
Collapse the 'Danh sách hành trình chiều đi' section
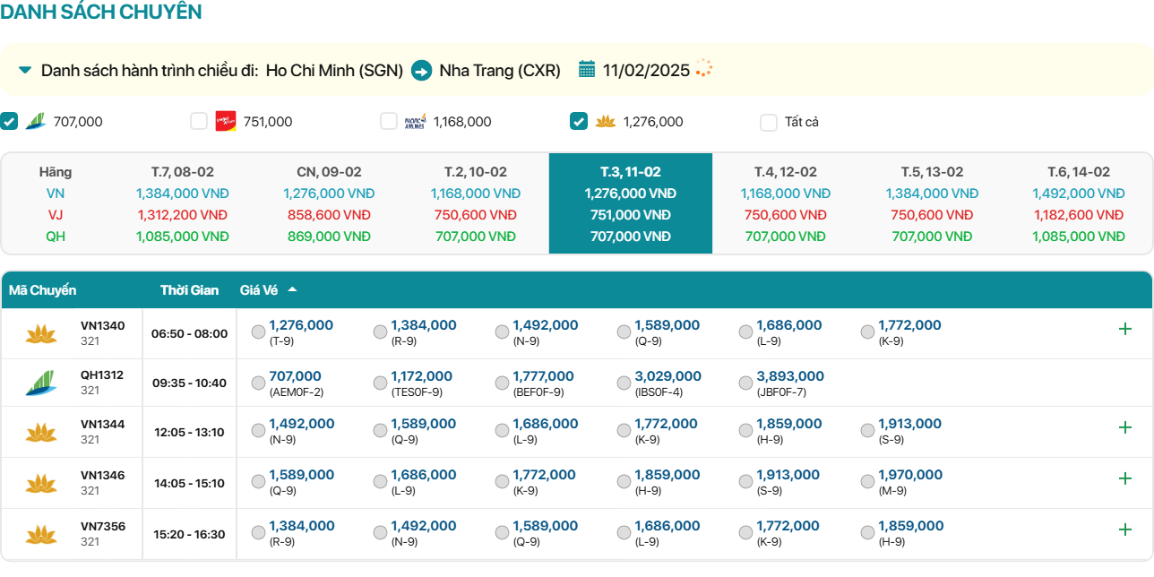25,70
